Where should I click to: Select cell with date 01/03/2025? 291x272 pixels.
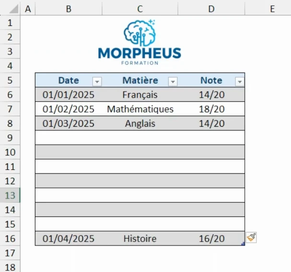[x=69, y=123]
